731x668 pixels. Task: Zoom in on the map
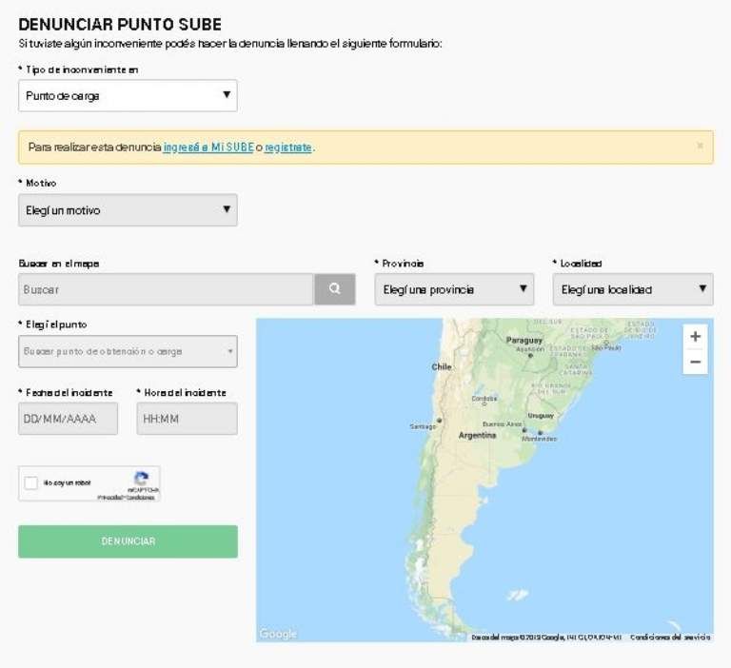click(695, 337)
